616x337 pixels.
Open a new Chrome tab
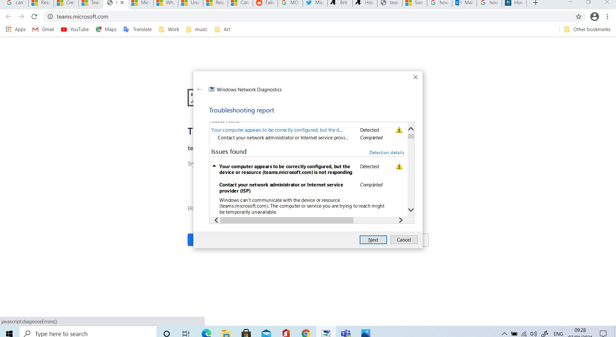[x=535, y=3]
